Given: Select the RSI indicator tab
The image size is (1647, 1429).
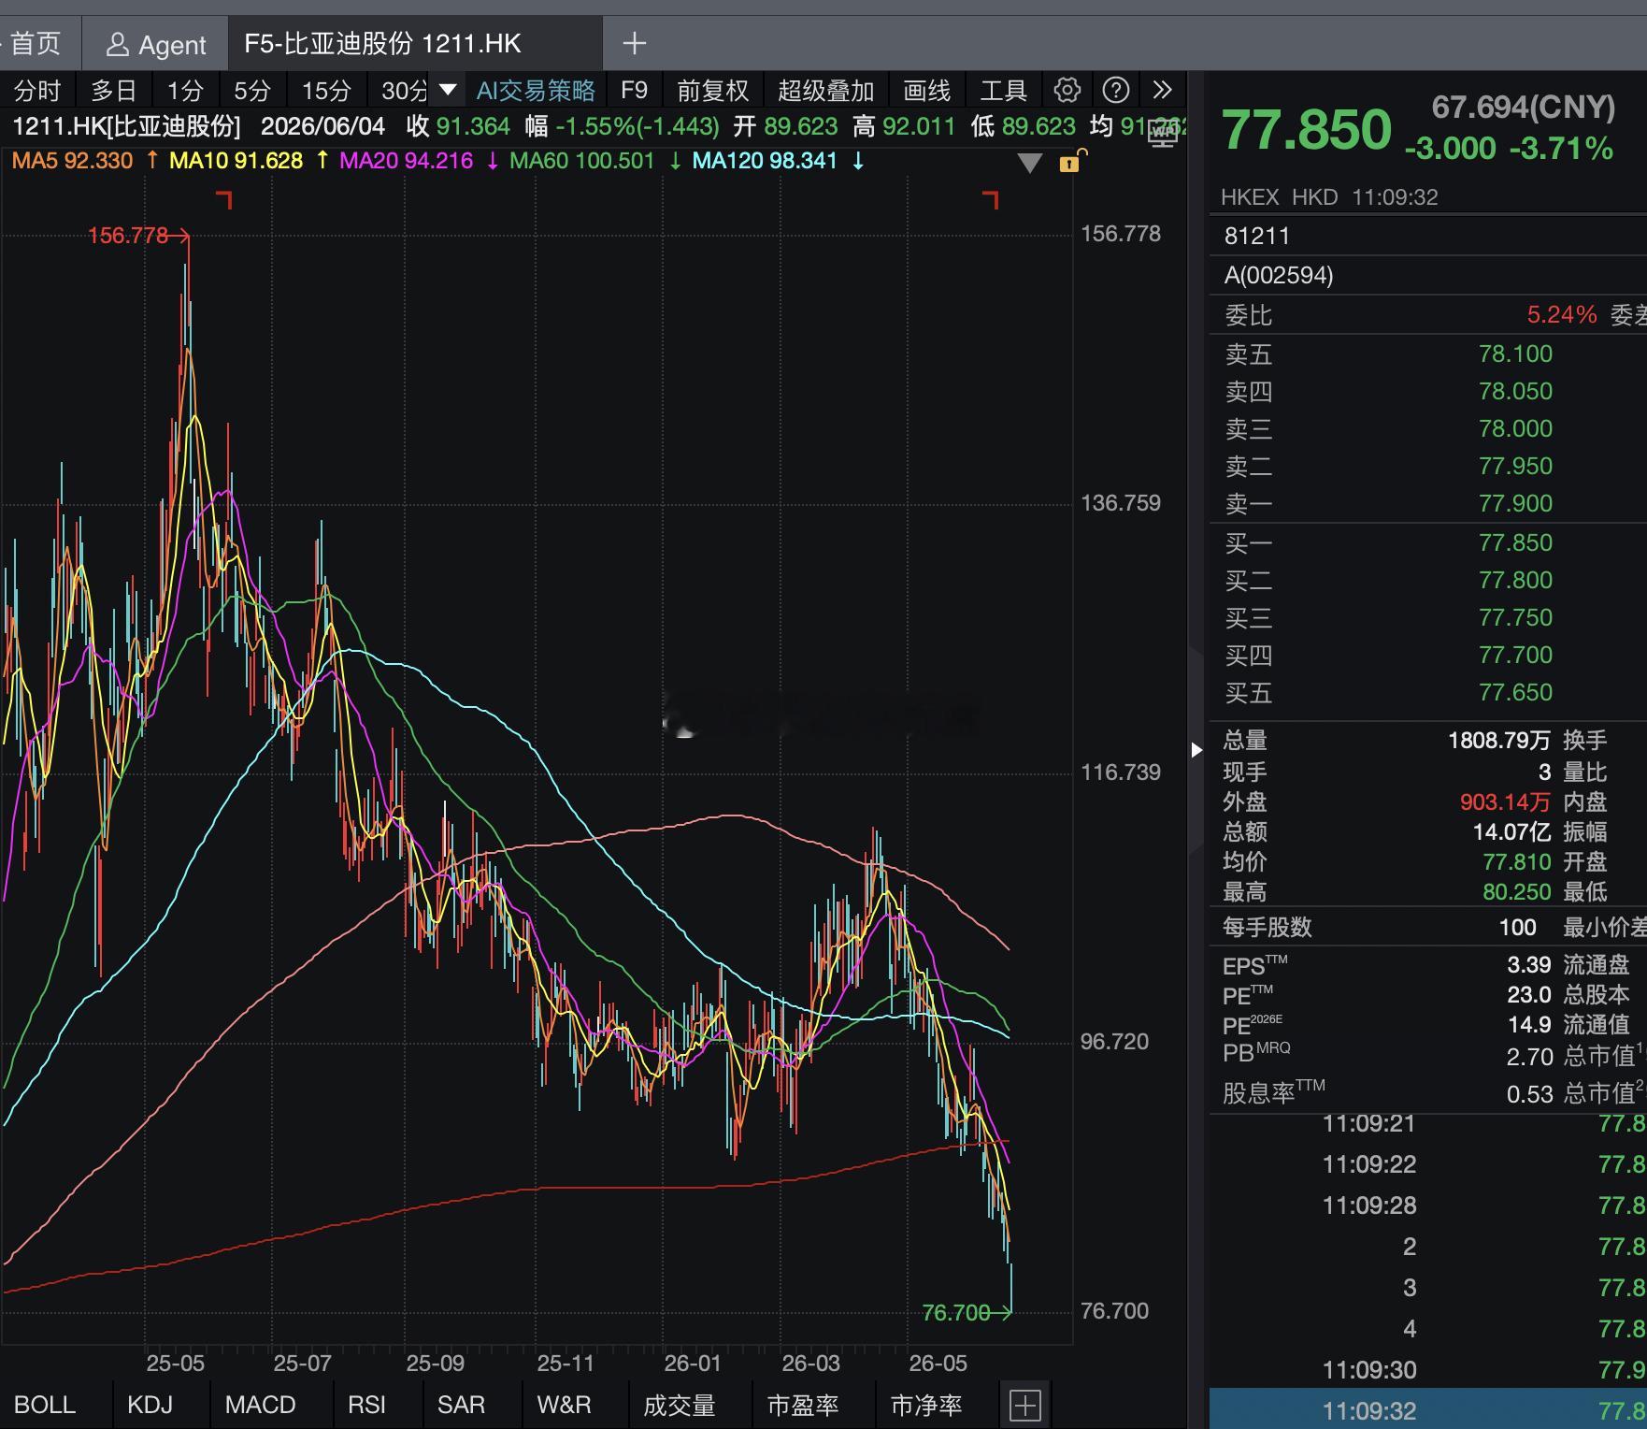Looking at the screenshot, I should click(366, 1405).
